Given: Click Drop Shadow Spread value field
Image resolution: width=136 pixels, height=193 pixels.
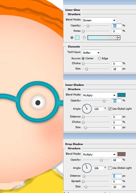Looking at the screenshot, I should pos(117,182).
